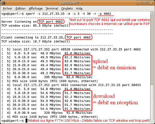Click the scrollbar track below the thumb
Image resolution: width=155 pixels, height=124 pixels.
[152, 102]
